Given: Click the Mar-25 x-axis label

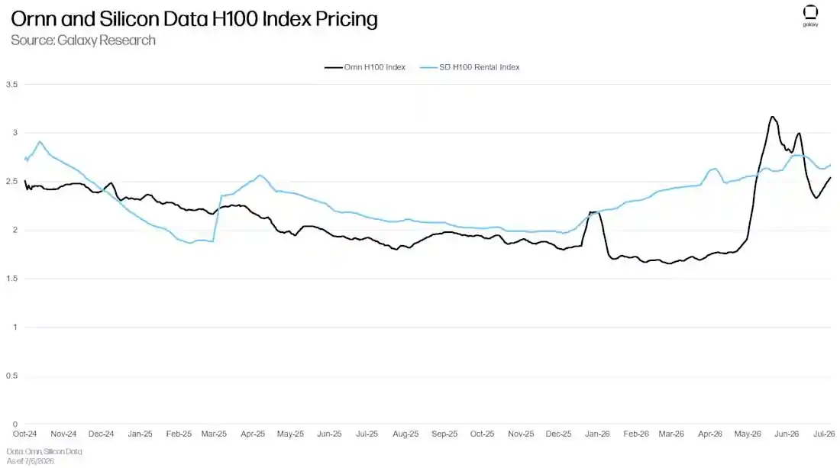Looking at the screenshot, I should [214, 434].
